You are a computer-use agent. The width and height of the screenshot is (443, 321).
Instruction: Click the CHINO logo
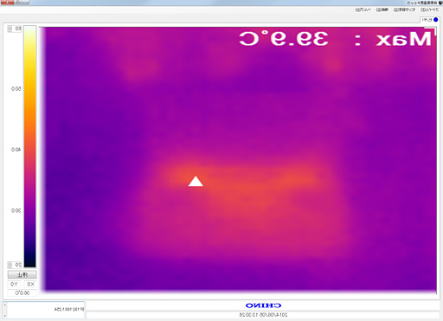click(263, 305)
